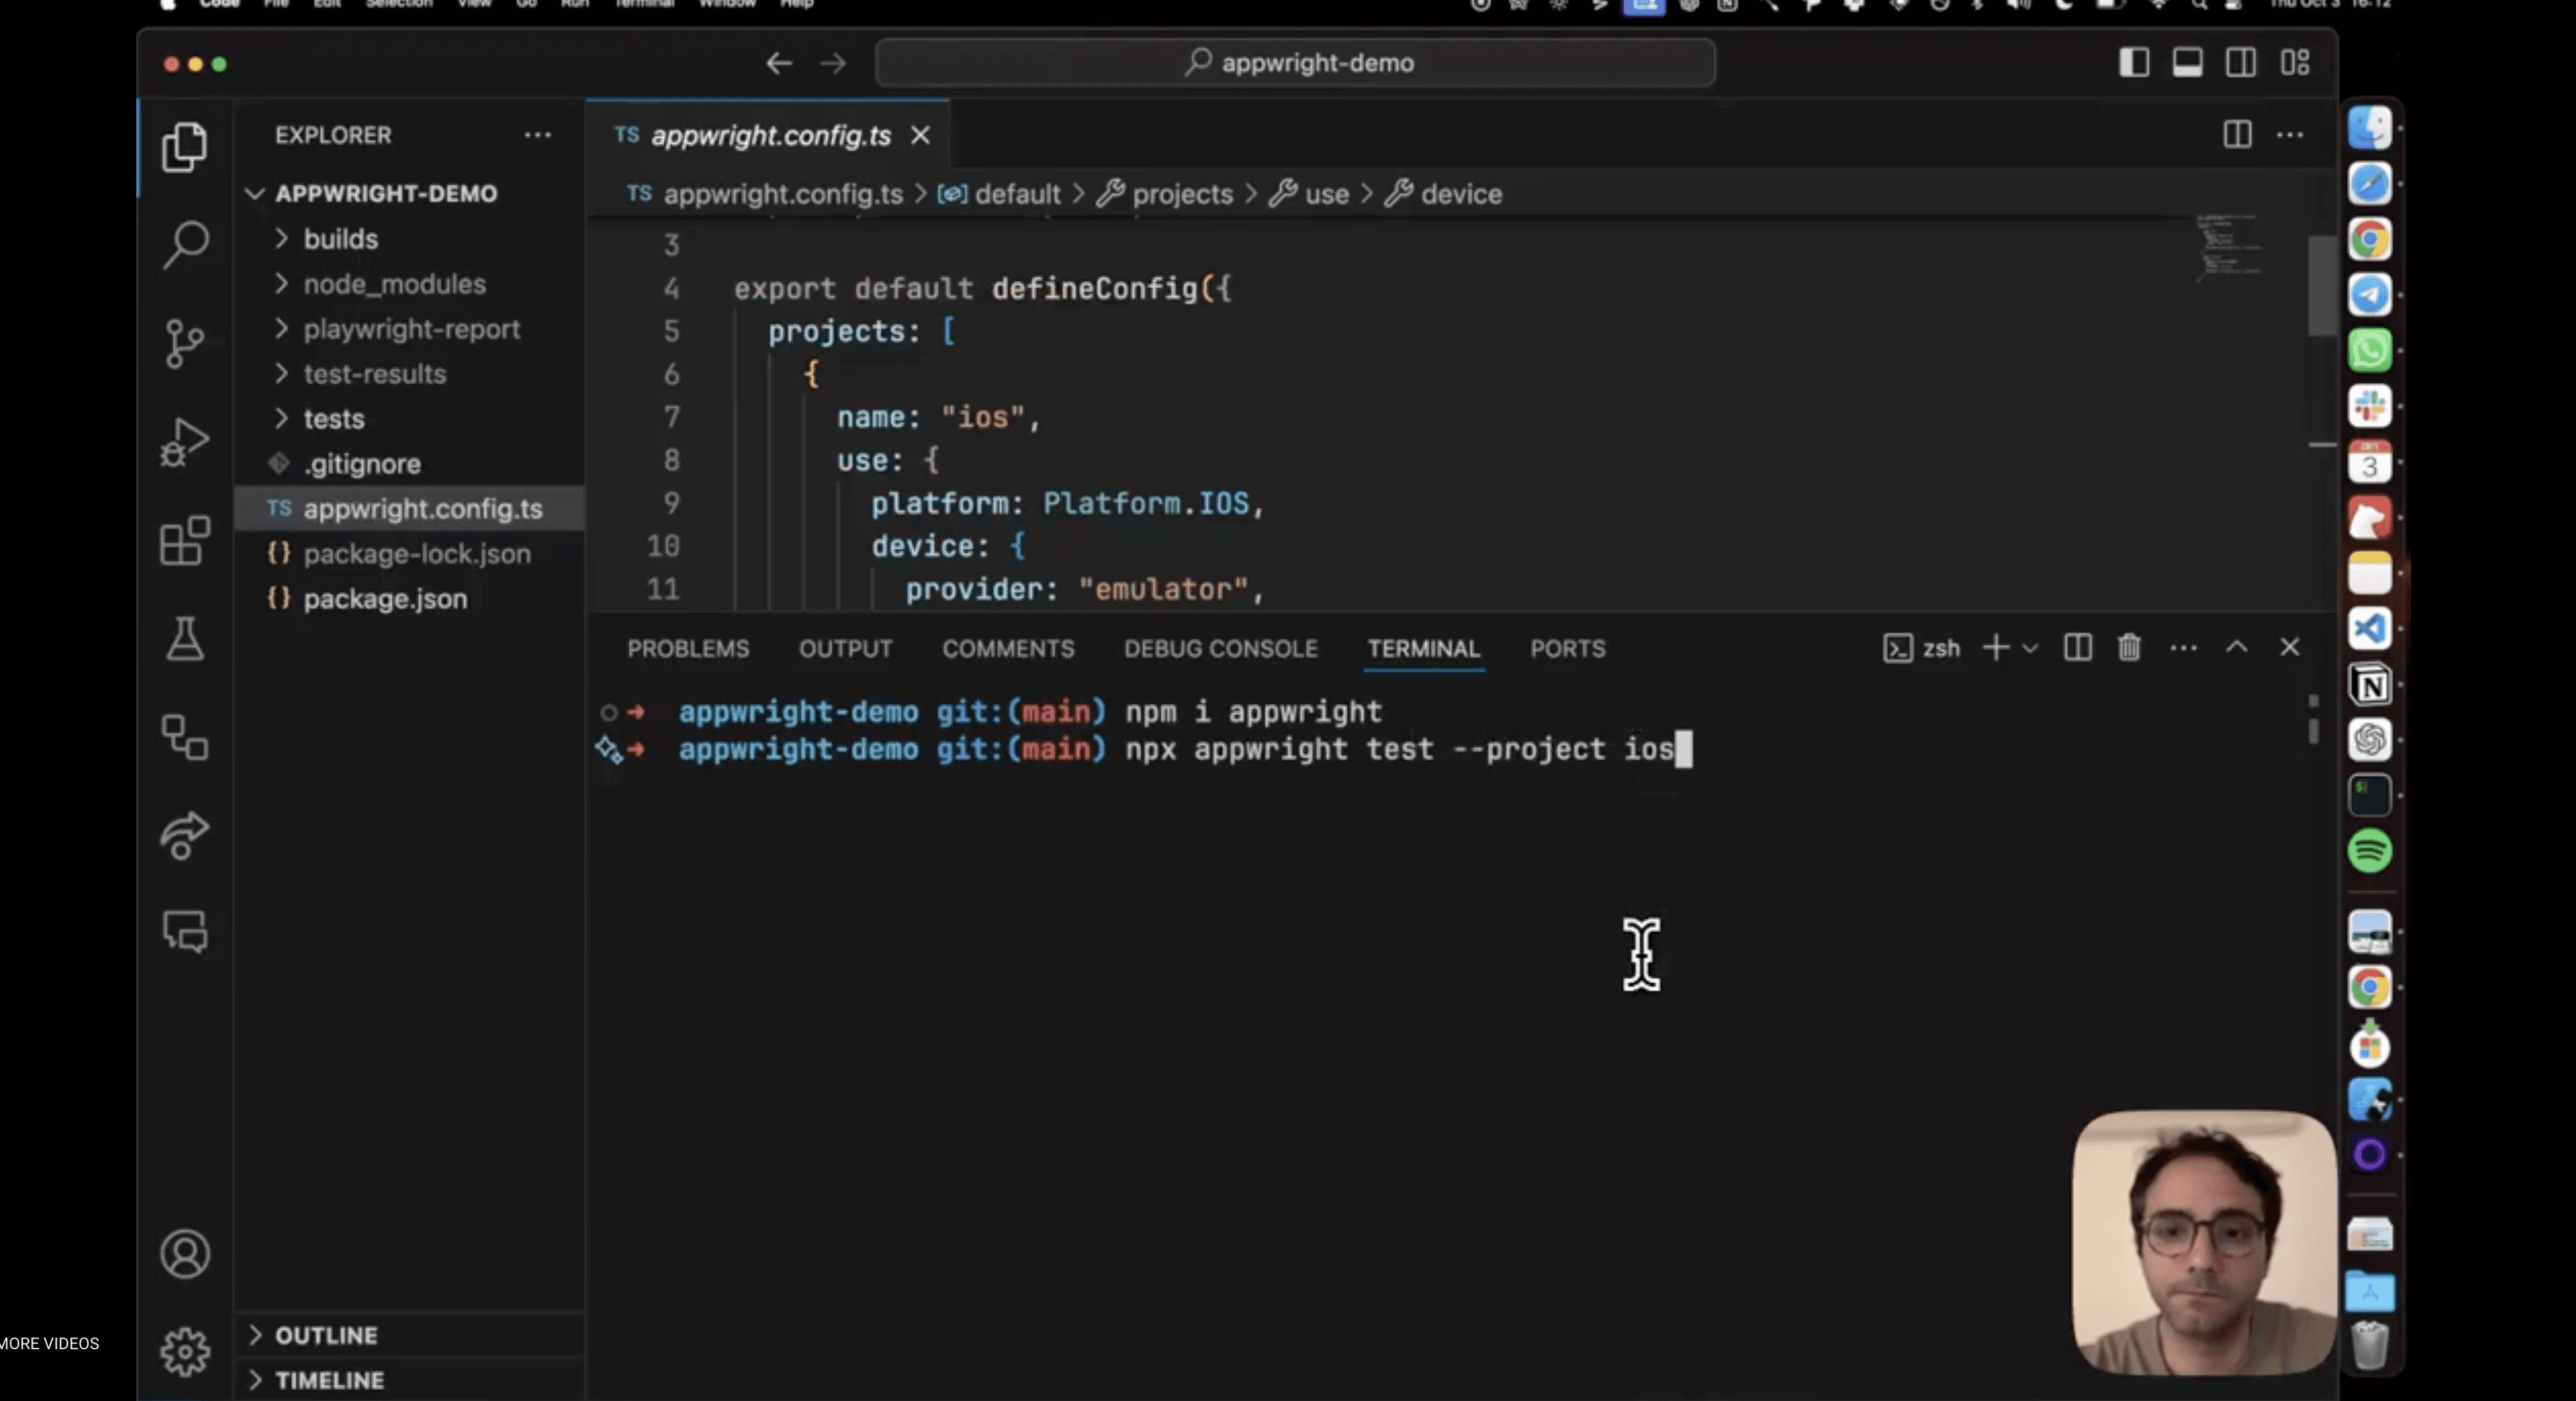The width and height of the screenshot is (2576, 1401).
Task: Open the new terminal launch profile dropdown
Action: coord(2030,647)
